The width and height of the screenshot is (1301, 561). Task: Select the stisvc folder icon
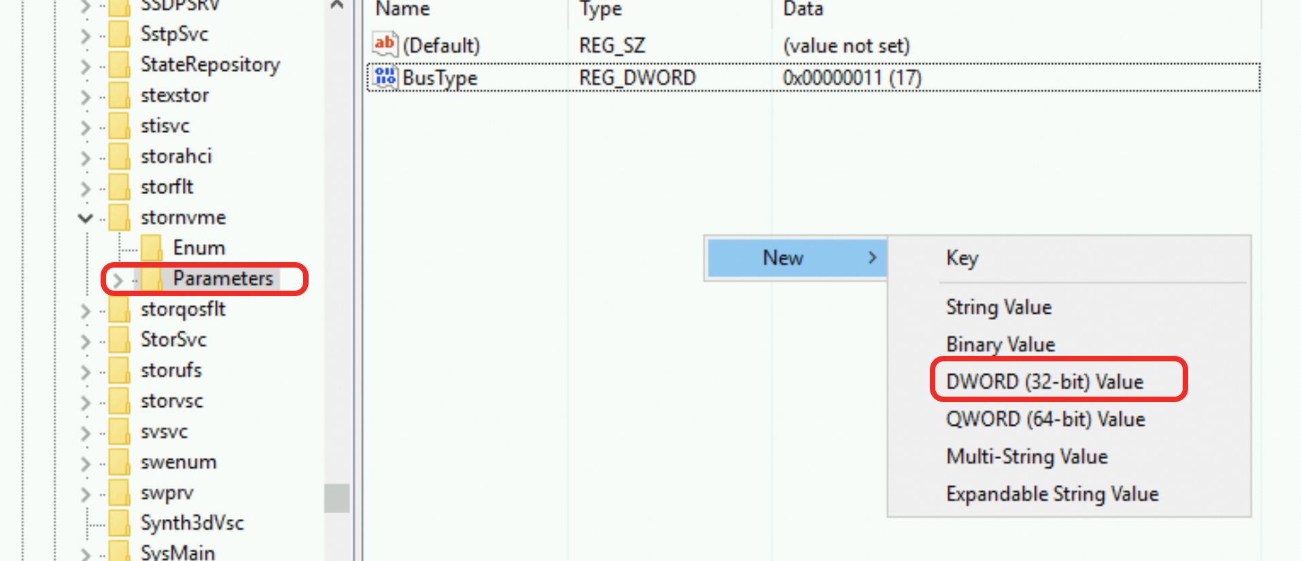click(x=120, y=126)
